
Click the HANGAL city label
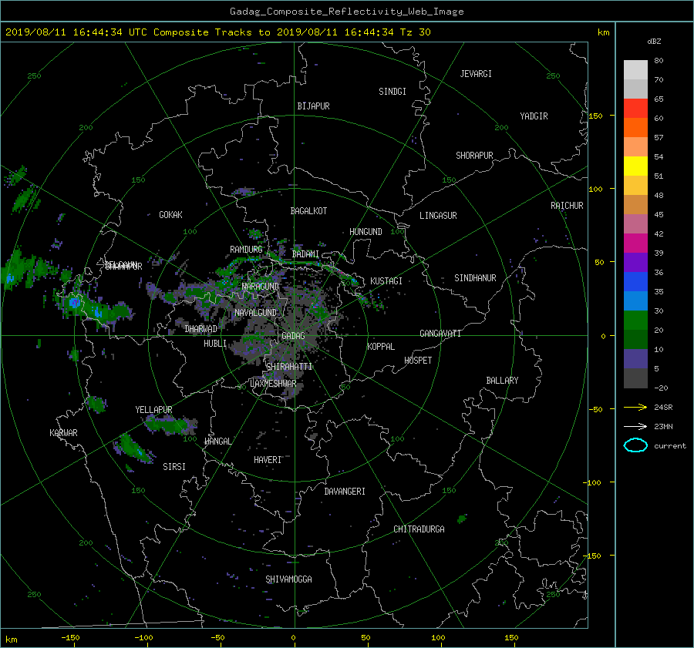217,442
